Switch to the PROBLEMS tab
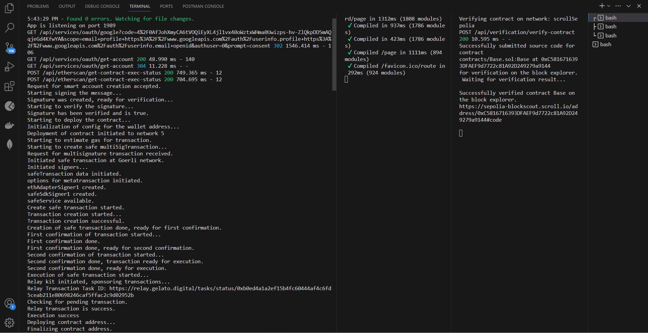 tap(38, 6)
